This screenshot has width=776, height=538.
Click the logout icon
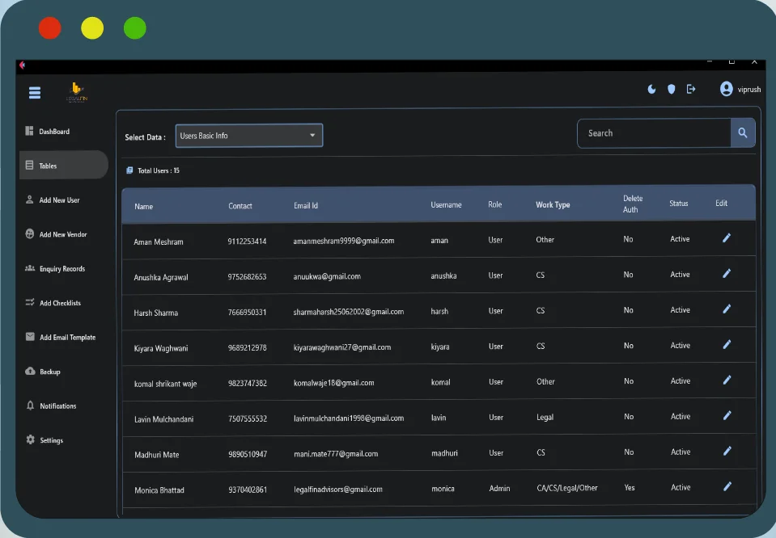pyautogui.click(x=691, y=89)
